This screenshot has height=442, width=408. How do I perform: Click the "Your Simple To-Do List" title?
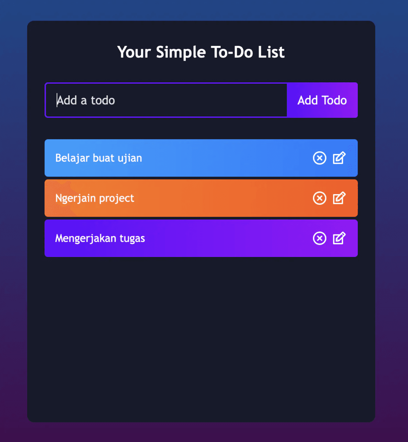pos(201,52)
